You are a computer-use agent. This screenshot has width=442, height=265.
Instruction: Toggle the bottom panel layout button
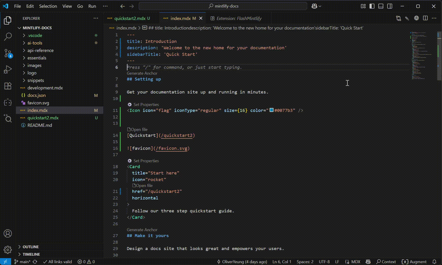click(x=381, y=6)
